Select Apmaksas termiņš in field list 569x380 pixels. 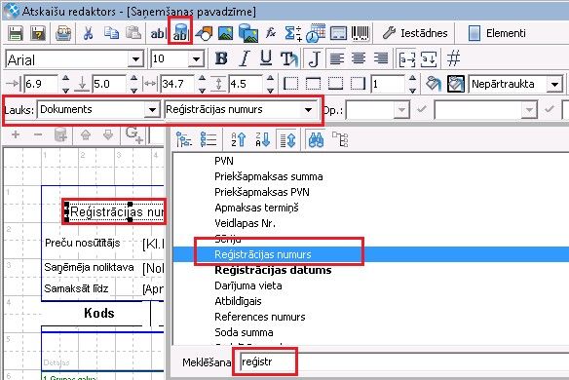pos(256,208)
